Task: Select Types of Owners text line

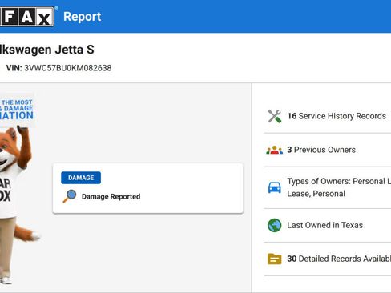Action: 339,181
